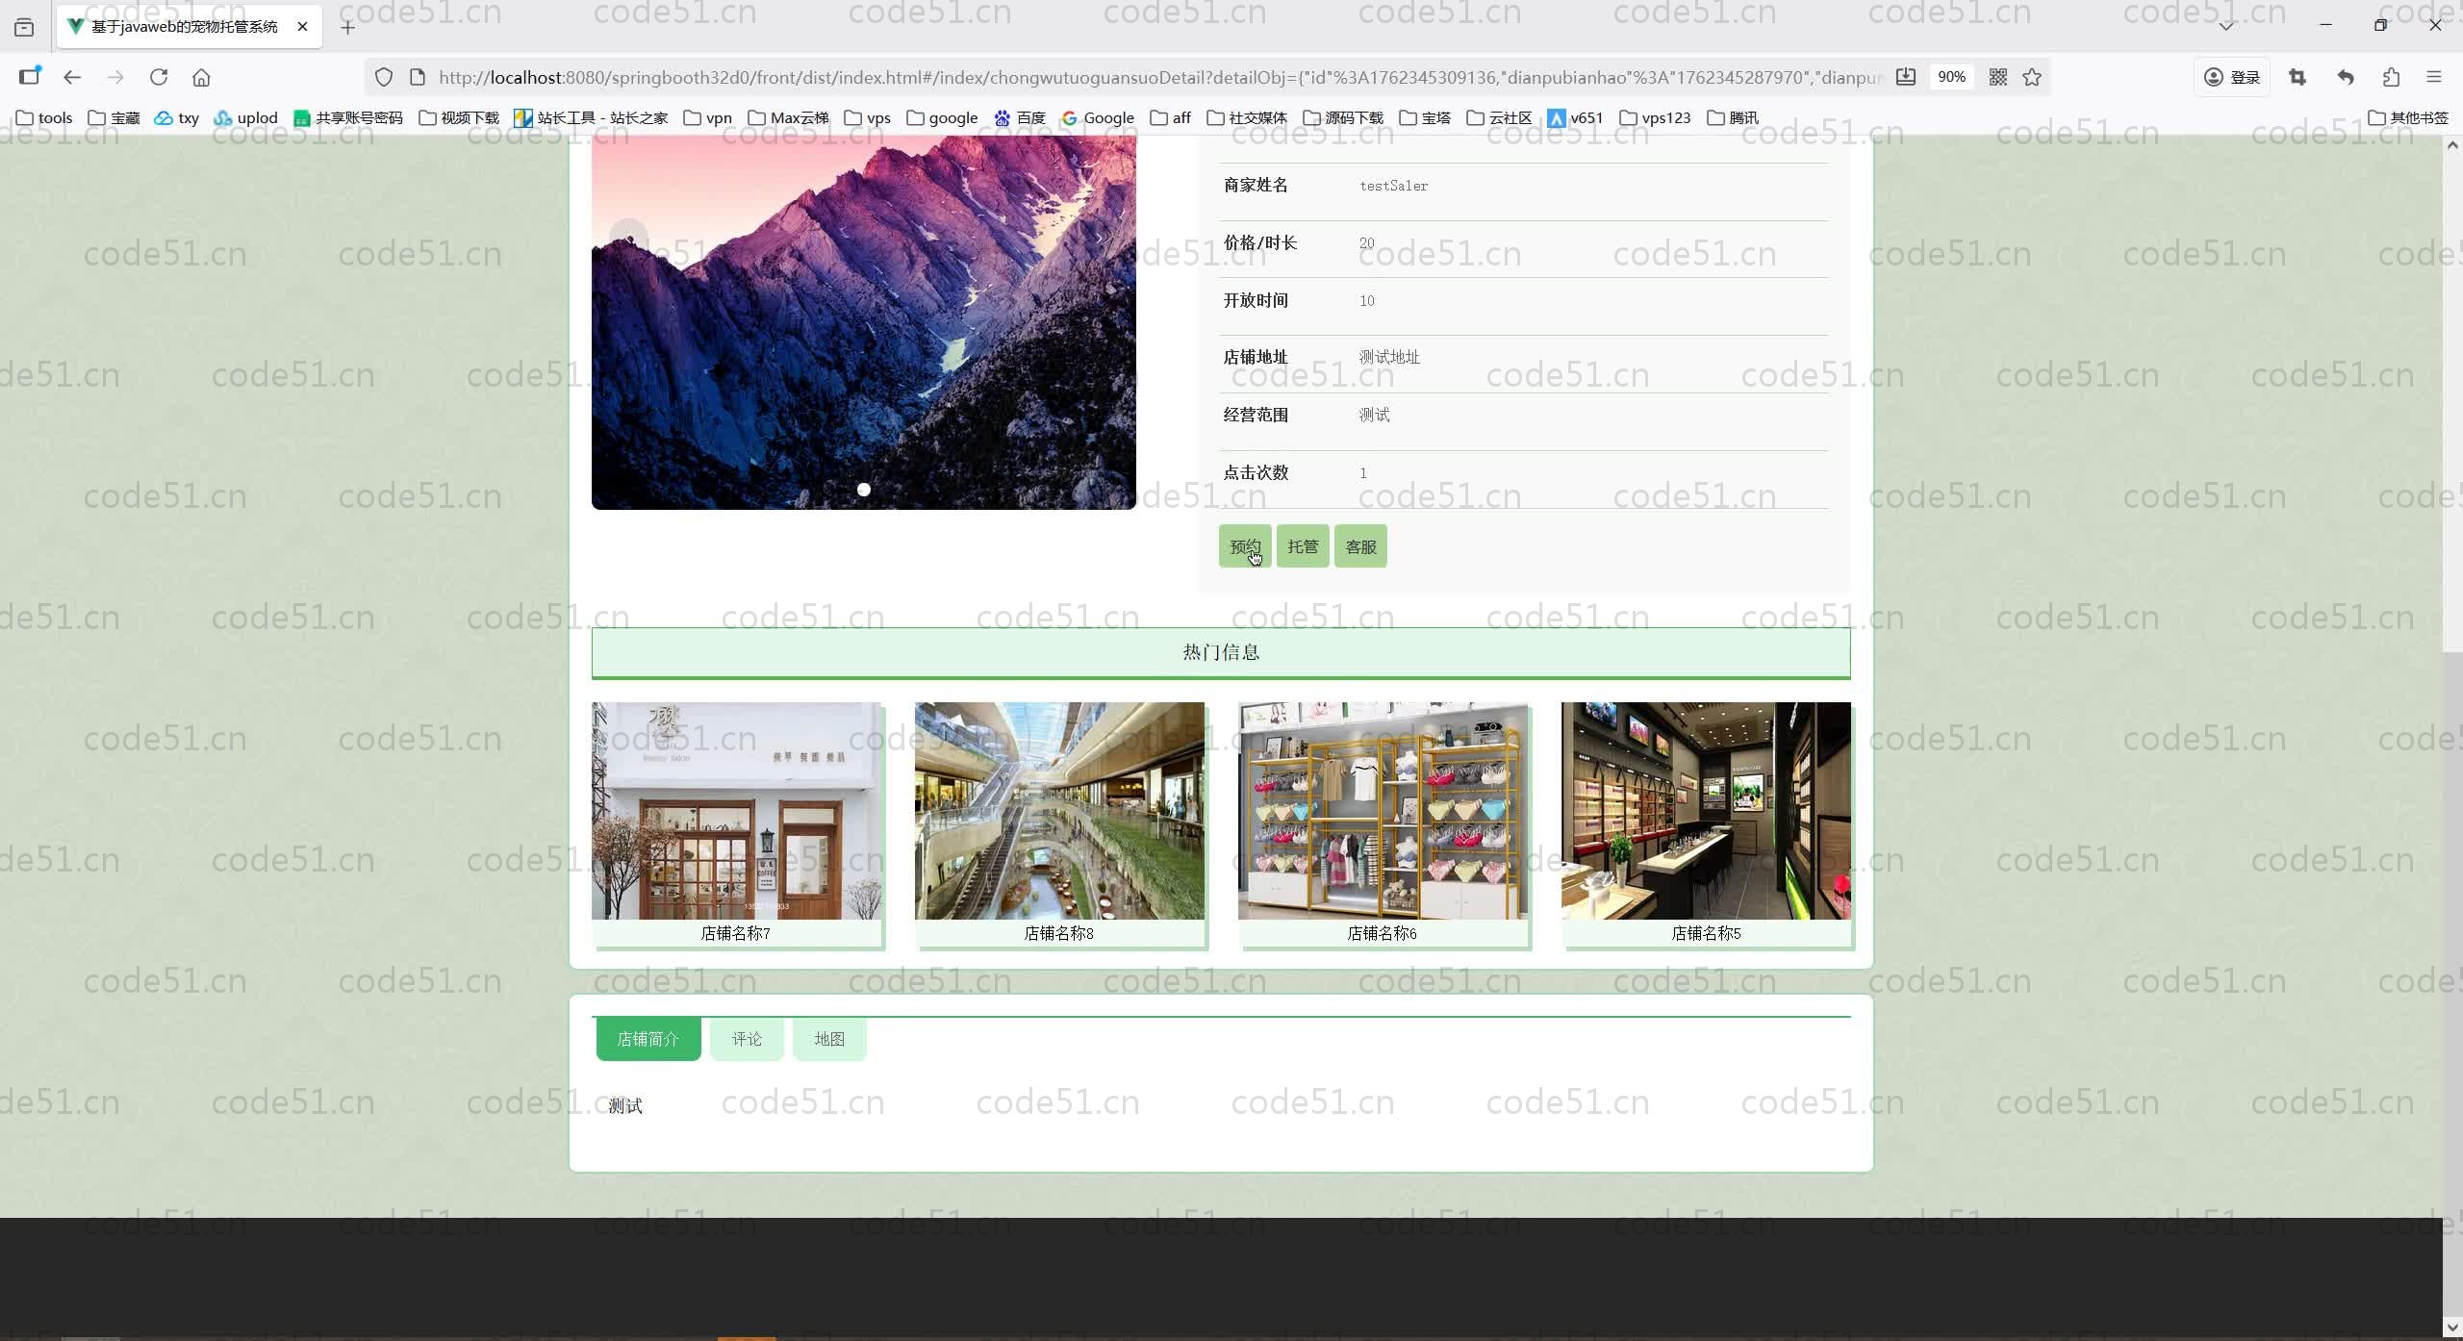
Task: Expand the tab list dropdown chevron
Action: click(2226, 26)
